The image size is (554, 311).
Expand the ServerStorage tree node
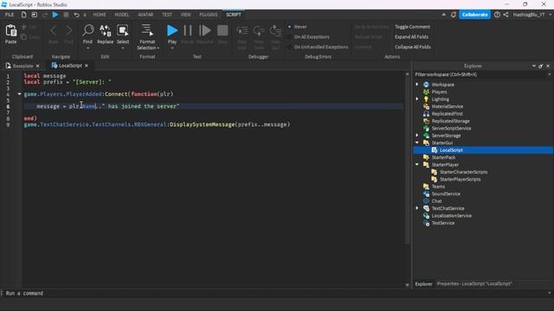point(417,136)
